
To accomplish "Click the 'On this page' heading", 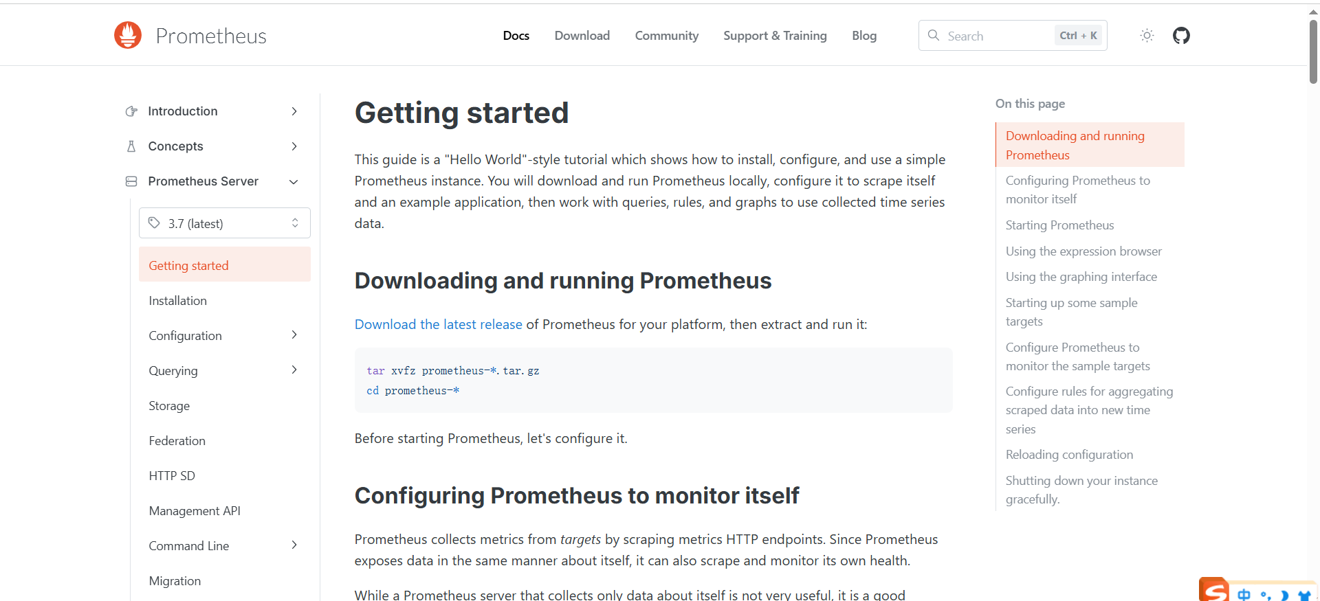I will coord(1030,104).
